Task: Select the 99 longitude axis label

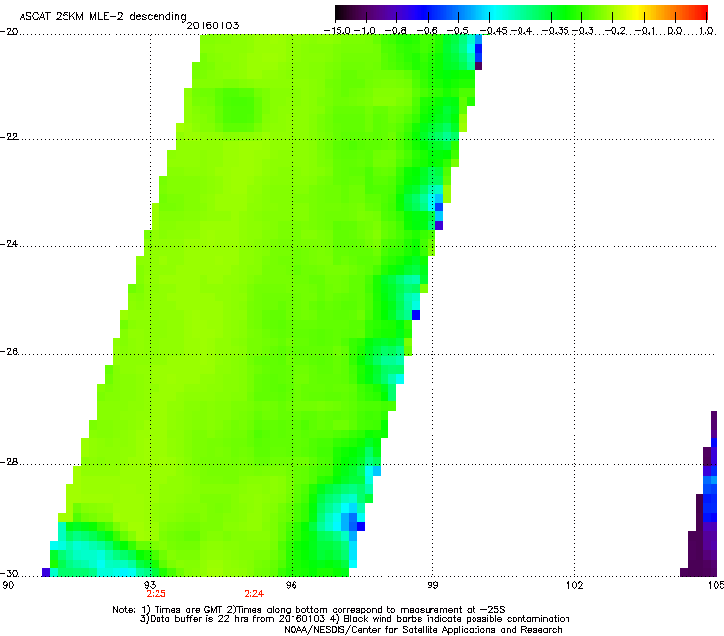Action: pos(432,585)
